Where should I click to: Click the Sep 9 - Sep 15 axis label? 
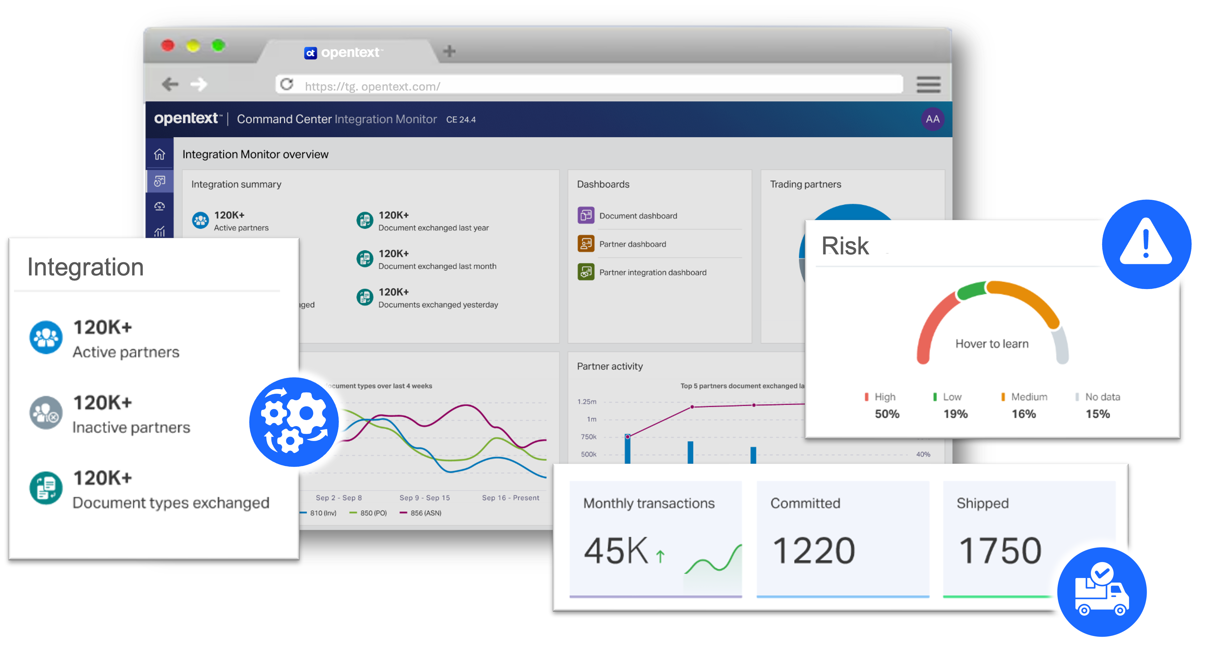(424, 497)
